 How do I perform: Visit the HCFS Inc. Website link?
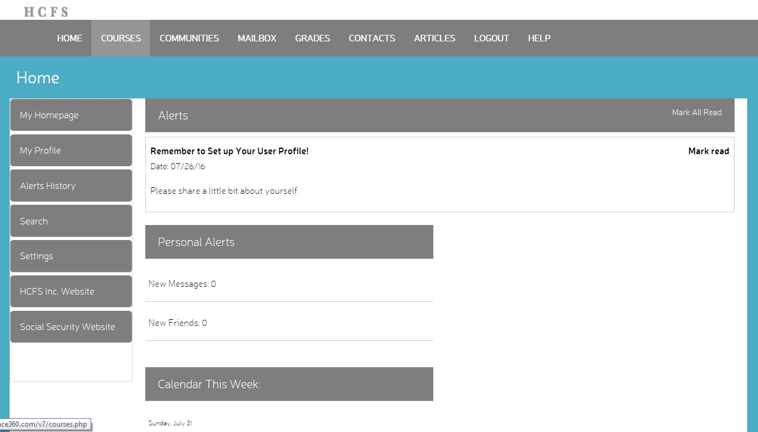coord(71,292)
